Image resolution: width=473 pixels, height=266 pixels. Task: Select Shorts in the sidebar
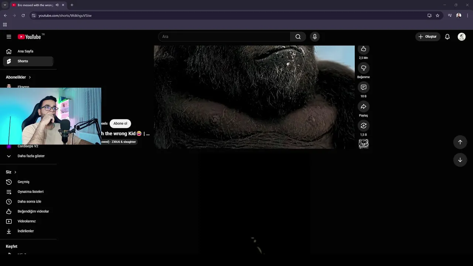[x=28, y=61]
